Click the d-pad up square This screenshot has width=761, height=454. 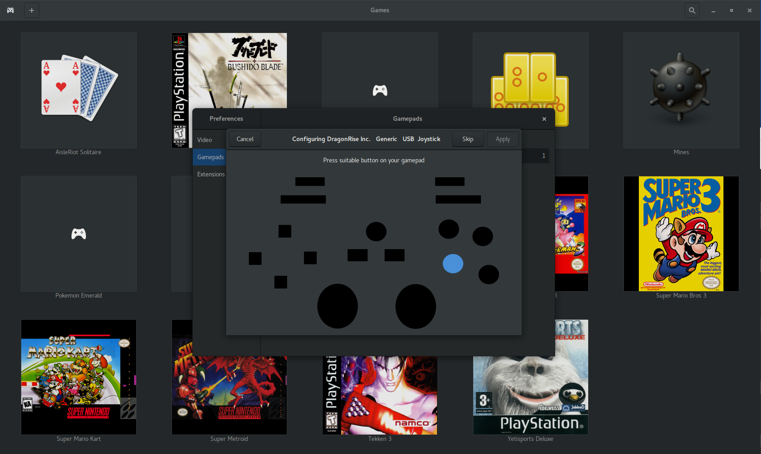[285, 231]
